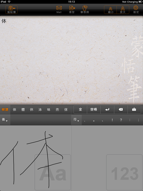Viewport: 143px width, 191px height.
Task: Insert the comma punctuation
Action: (85, 120)
